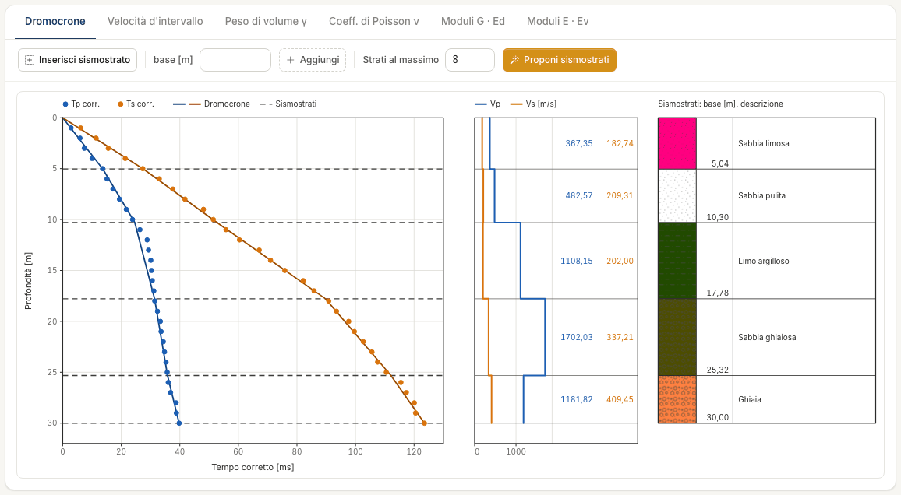Click the last blue Tp point at 30 m
Viewport: 901px width, 495px height.
click(x=179, y=423)
